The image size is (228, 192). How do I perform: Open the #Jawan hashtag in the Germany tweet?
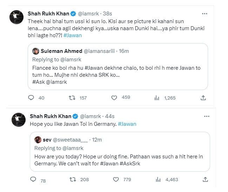127,124
